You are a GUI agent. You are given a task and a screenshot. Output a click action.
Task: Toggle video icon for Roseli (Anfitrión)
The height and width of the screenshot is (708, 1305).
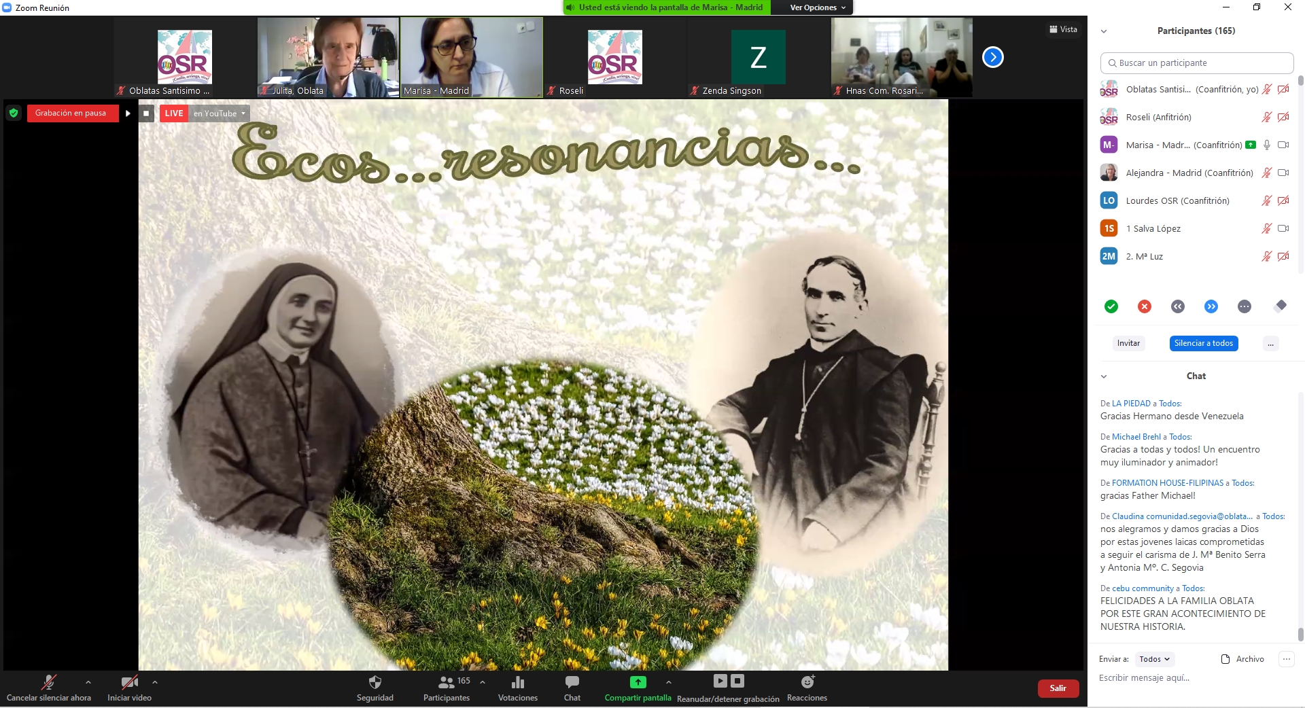tap(1283, 117)
